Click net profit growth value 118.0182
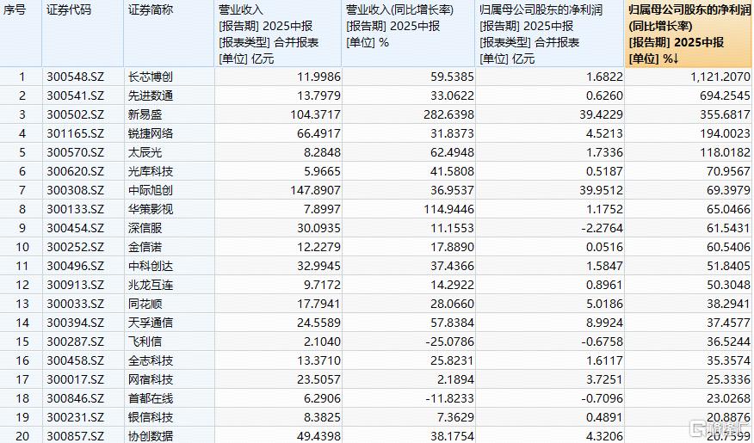 coord(725,153)
